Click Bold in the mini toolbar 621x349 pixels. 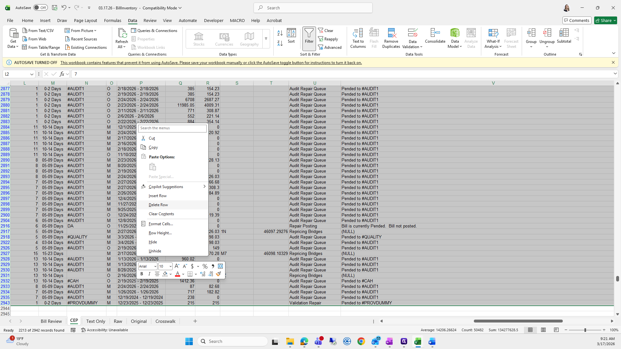(x=142, y=274)
